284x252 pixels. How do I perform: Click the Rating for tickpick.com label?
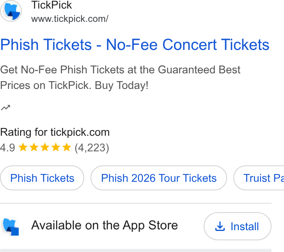(x=55, y=132)
